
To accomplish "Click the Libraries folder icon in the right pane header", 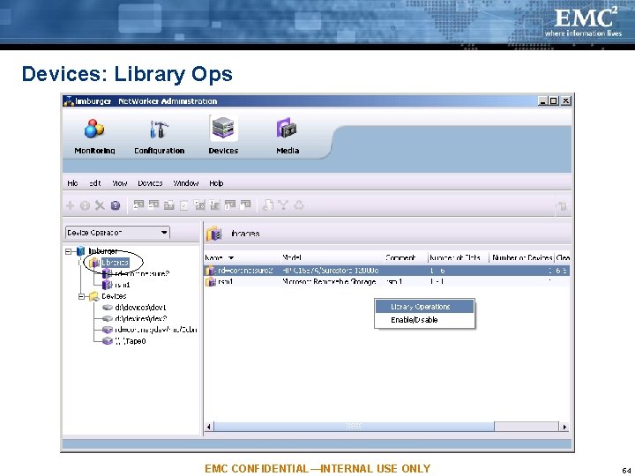I will point(214,234).
